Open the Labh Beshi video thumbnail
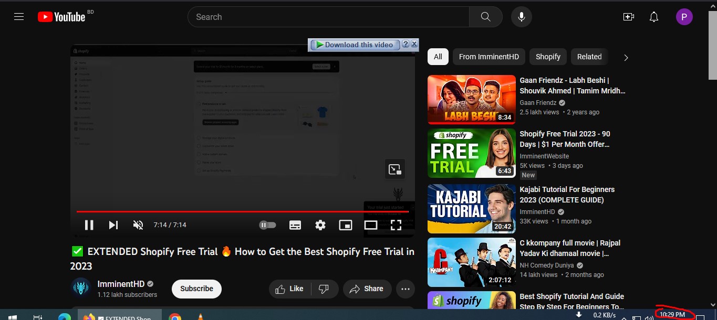This screenshot has width=717, height=320. pos(472,100)
